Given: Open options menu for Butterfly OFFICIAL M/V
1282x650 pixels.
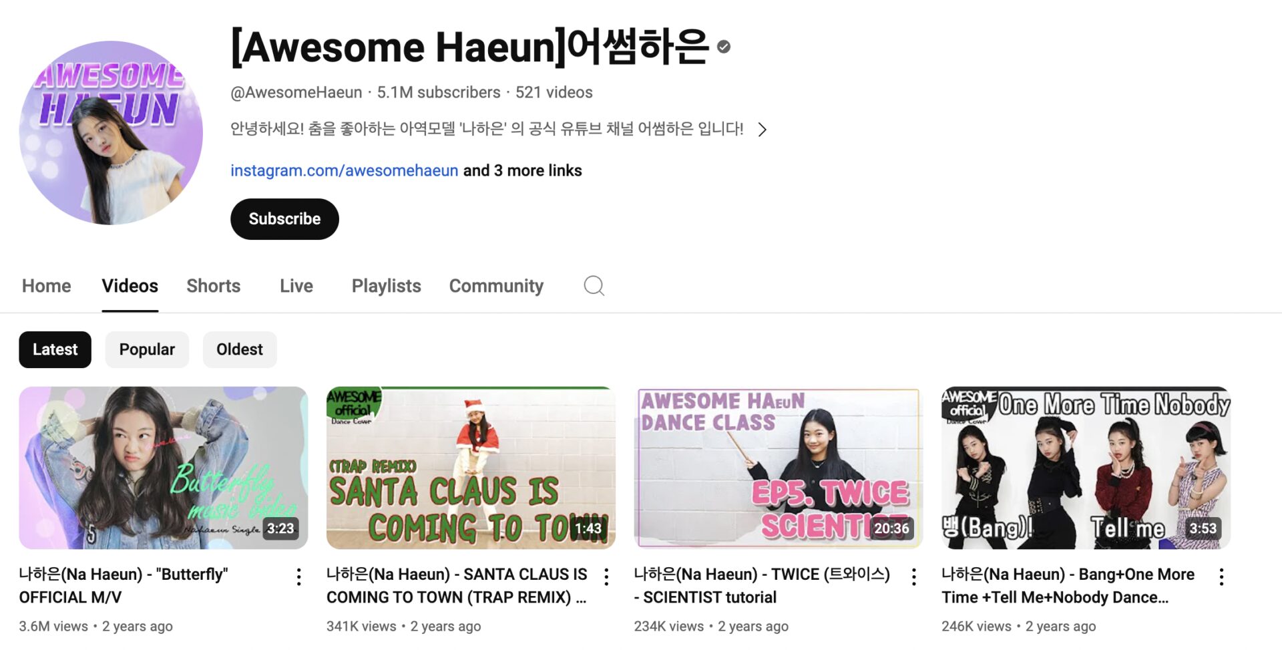Looking at the screenshot, I should [298, 577].
